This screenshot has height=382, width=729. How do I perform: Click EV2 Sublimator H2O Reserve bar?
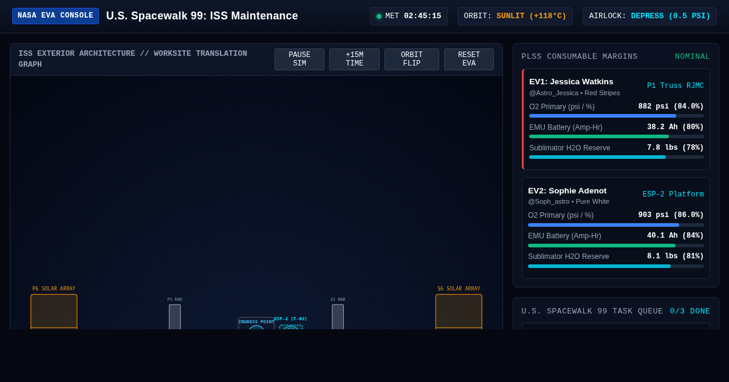(616, 266)
